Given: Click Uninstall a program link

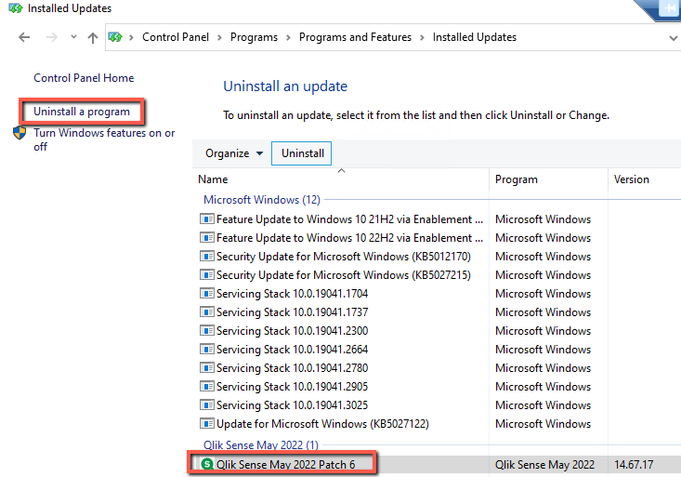Looking at the screenshot, I should 82,112.
